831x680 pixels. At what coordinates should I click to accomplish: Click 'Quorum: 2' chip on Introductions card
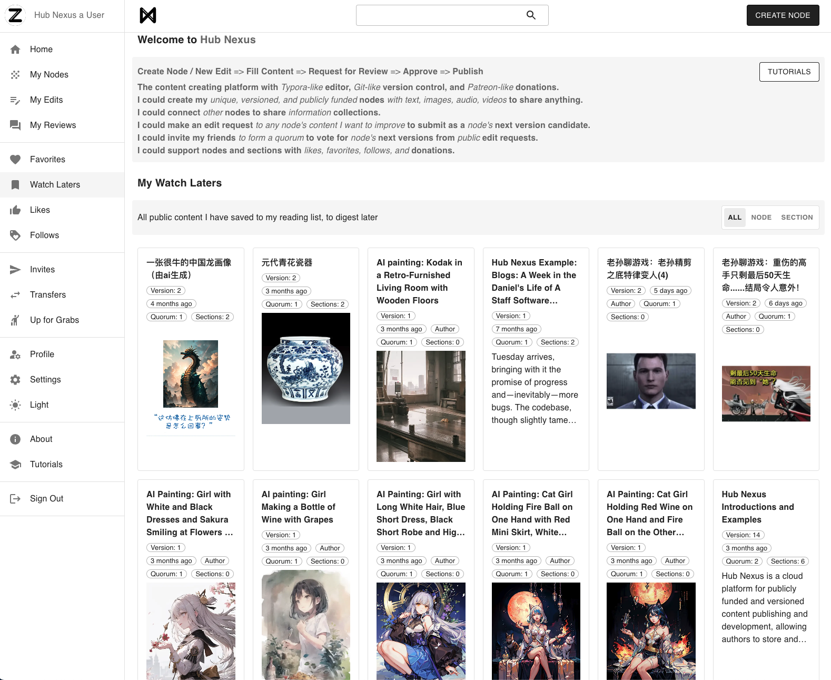[743, 561]
